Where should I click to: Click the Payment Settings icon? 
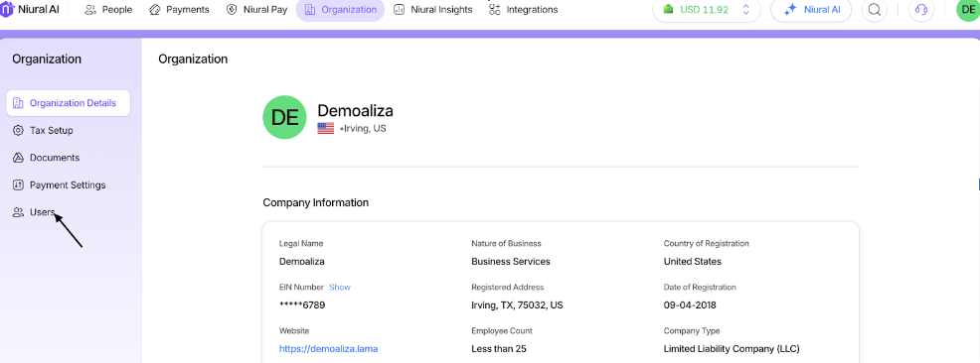pyautogui.click(x=18, y=185)
